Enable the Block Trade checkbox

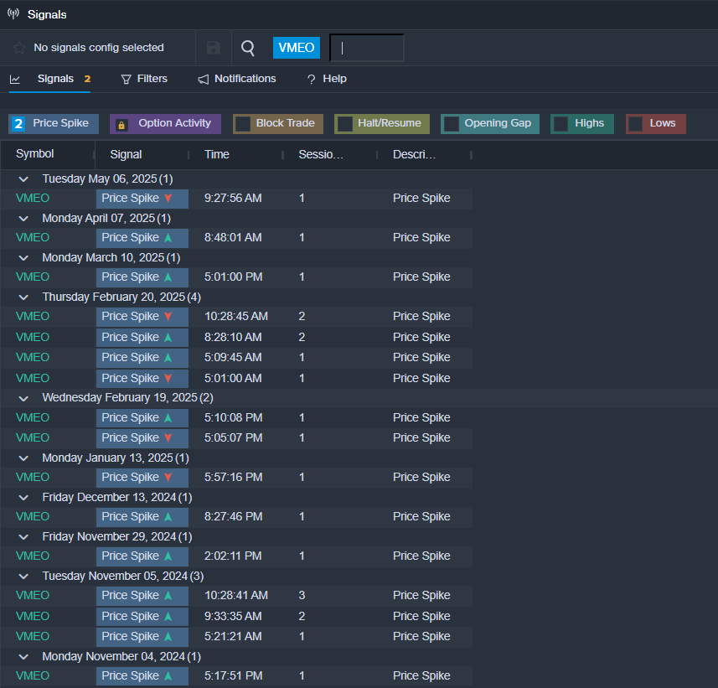coord(243,124)
